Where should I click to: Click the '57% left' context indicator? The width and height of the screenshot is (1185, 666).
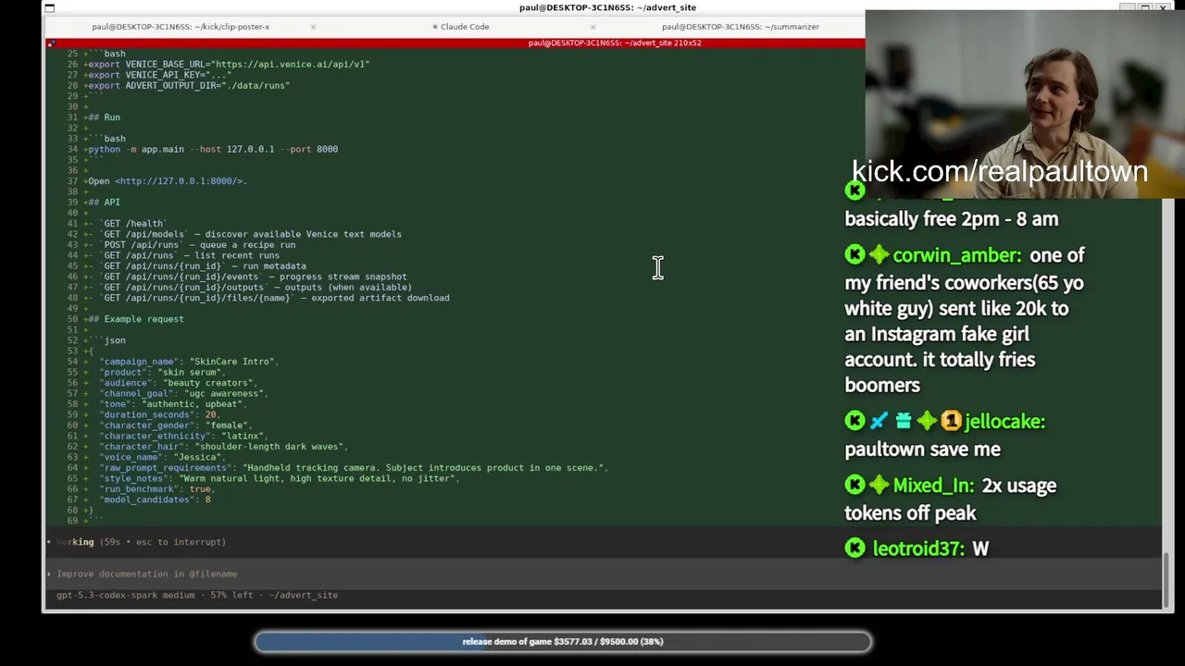click(x=231, y=596)
